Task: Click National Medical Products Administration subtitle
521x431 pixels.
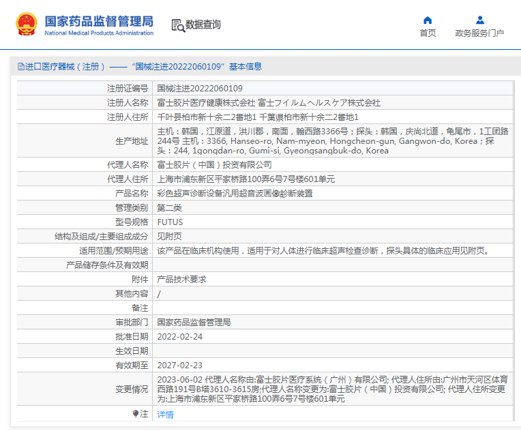Action: 99,33
